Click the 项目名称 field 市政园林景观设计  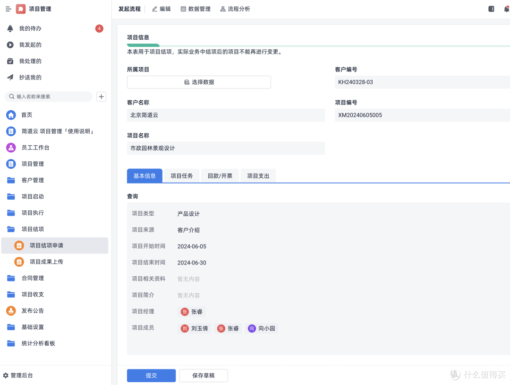click(226, 148)
